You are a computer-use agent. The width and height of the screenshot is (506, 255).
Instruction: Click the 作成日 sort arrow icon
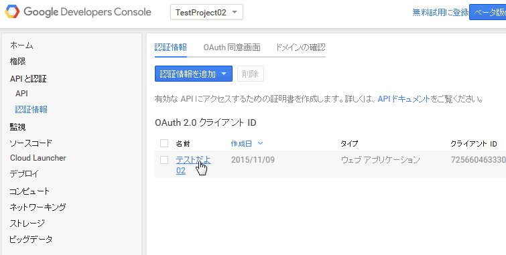pos(260,143)
